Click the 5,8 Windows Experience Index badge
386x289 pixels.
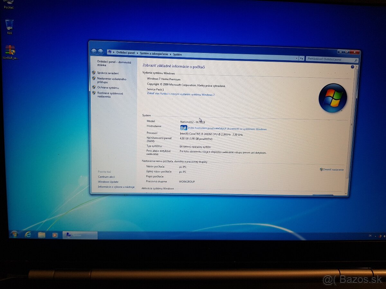[x=184, y=127]
